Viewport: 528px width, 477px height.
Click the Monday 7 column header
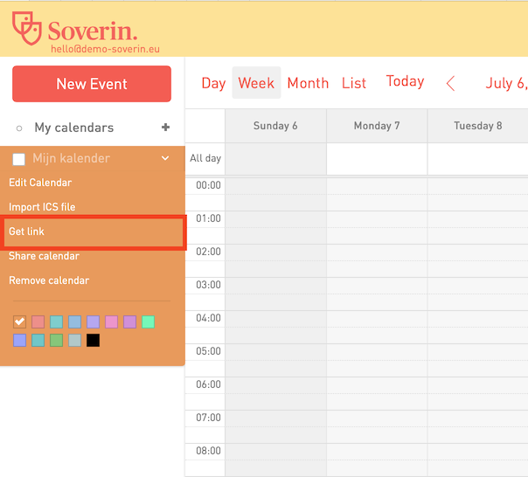(x=377, y=126)
